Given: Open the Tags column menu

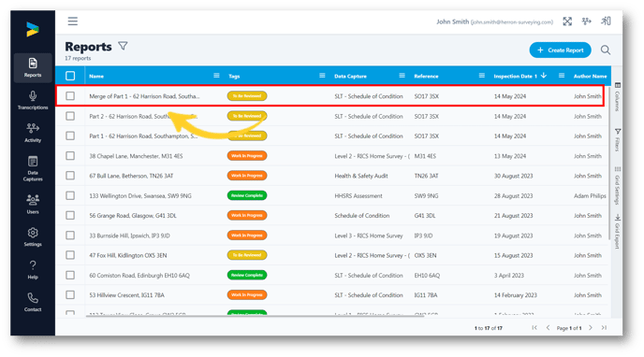Looking at the screenshot, I should (322, 76).
